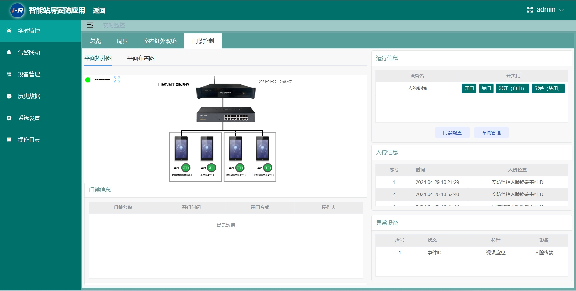Click face terminal for 走廊及辅助用房门
The height and width of the screenshot is (291, 576).
click(x=181, y=149)
